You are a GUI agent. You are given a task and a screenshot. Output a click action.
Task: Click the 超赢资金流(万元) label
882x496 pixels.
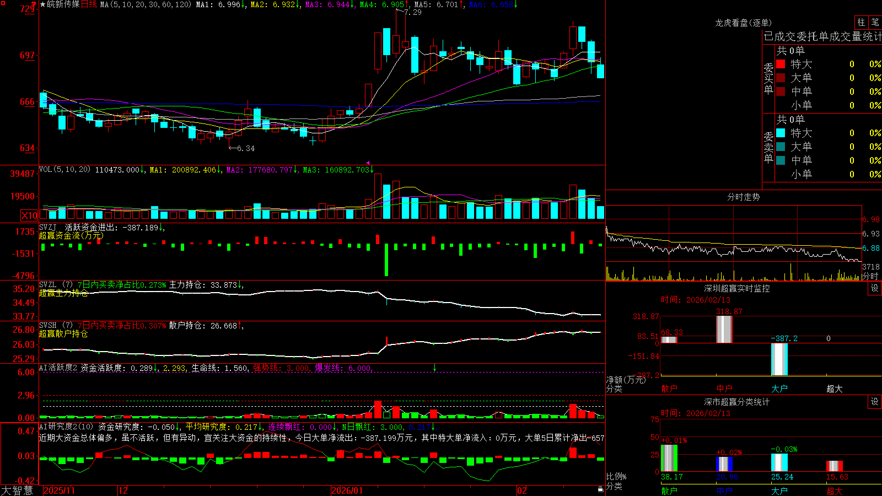71,235
